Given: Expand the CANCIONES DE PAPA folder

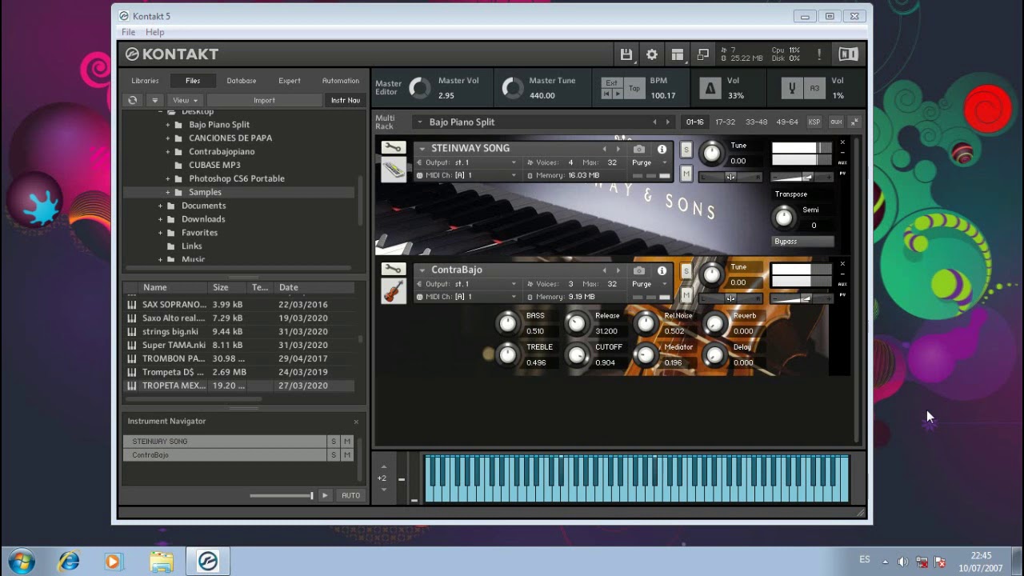Looking at the screenshot, I should click(168, 138).
